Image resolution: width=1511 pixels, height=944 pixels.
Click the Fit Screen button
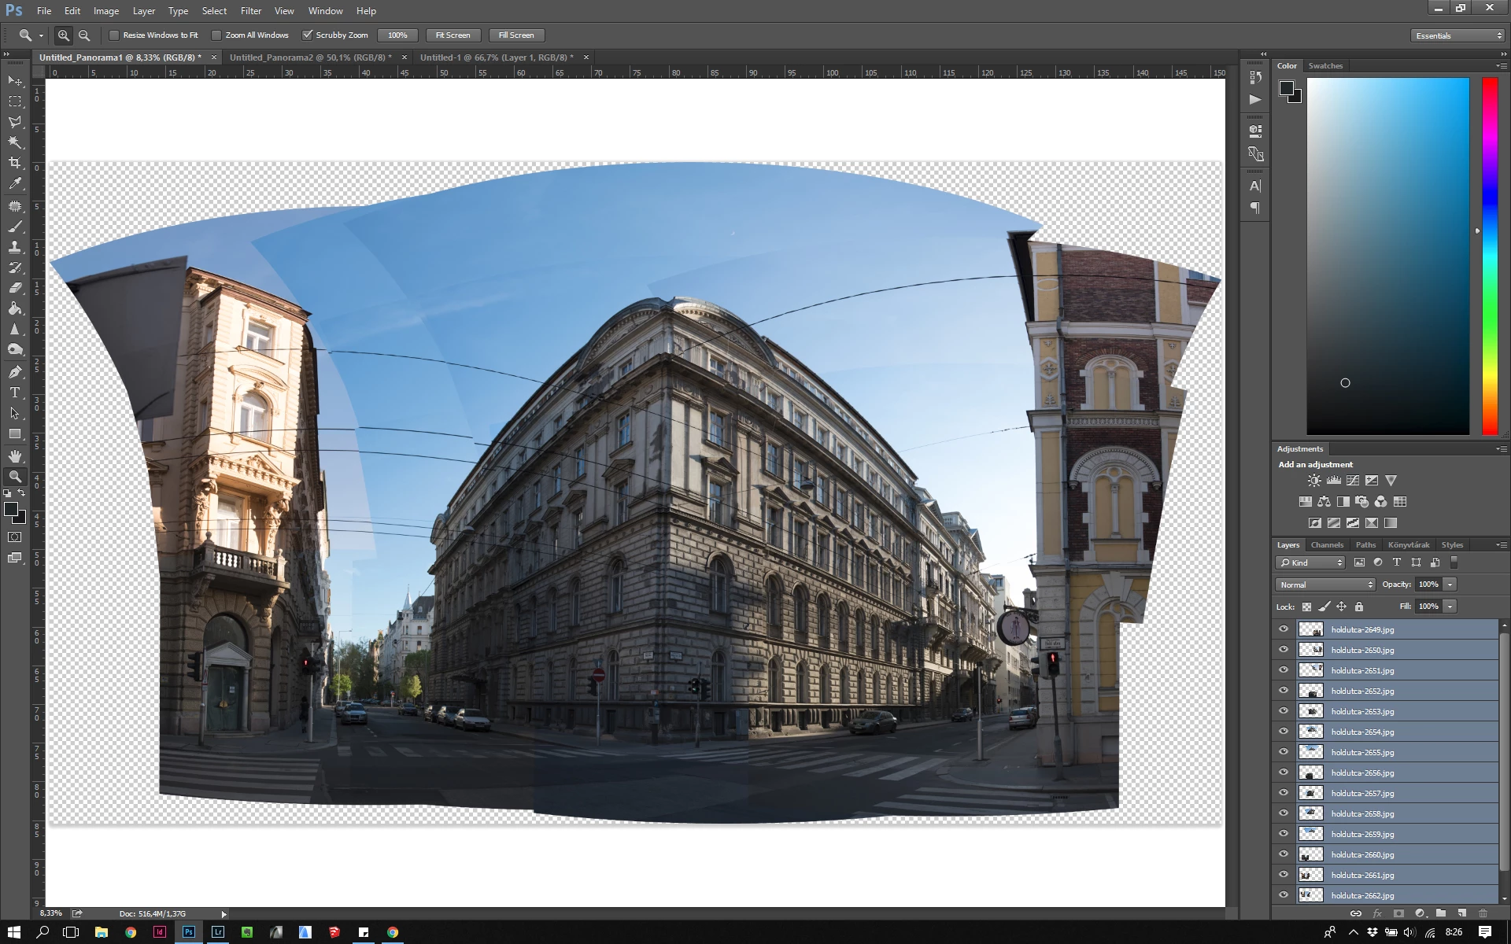453,35
